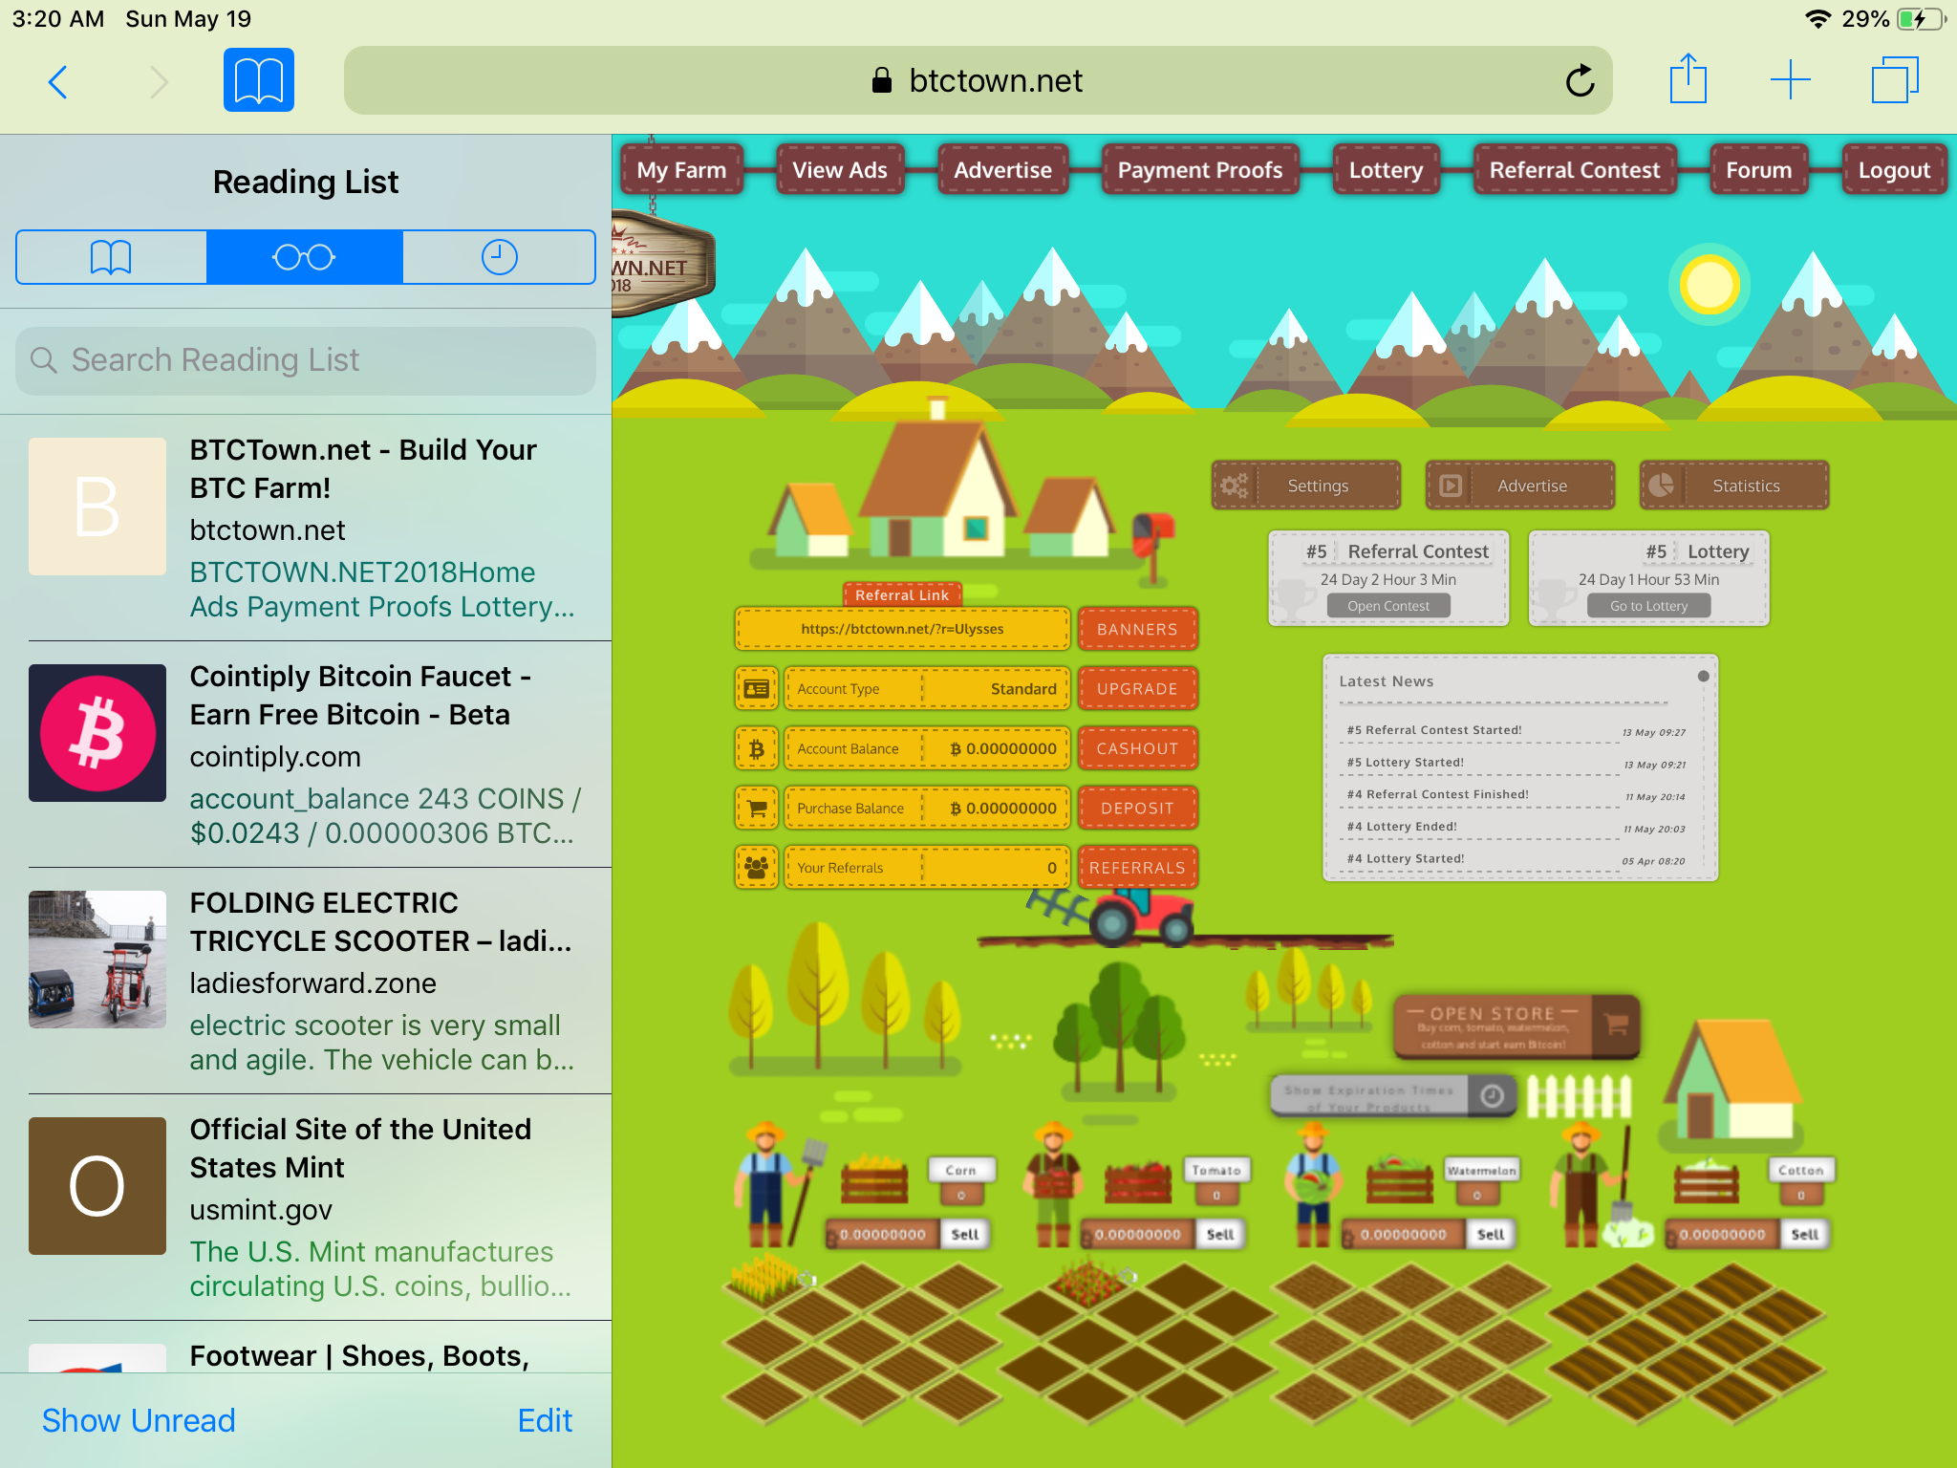Open the Safari share sheet

click(x=1688, y=78)
